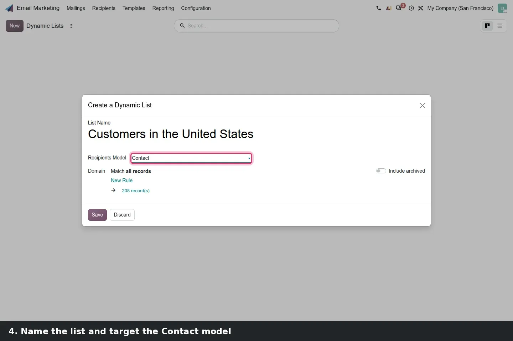Click the Match all records text

(131, 171)
